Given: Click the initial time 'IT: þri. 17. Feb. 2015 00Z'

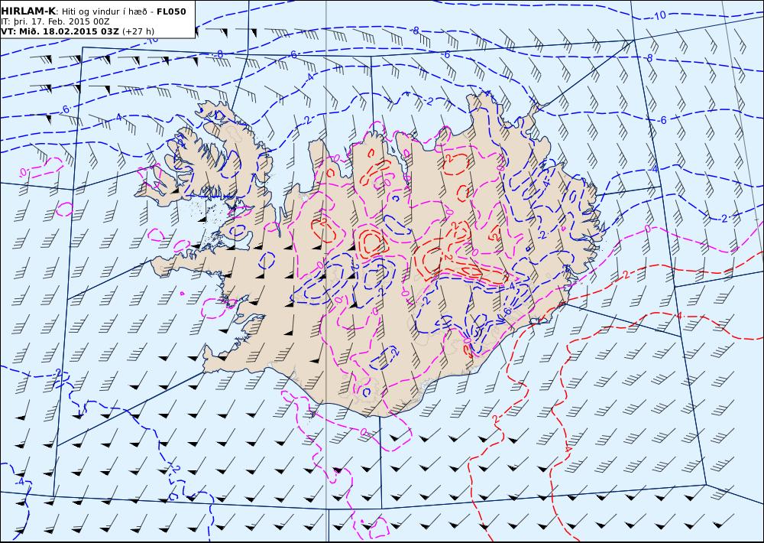Looking at the screenshot, I should click(x=55, y=21).
